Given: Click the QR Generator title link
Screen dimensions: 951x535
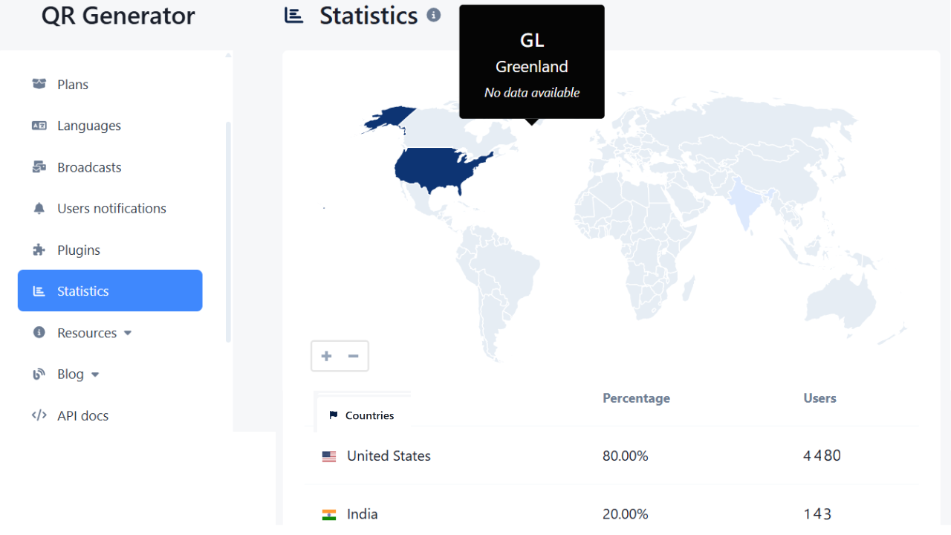Looking at the screenshot, I should [x=117, y=16].
